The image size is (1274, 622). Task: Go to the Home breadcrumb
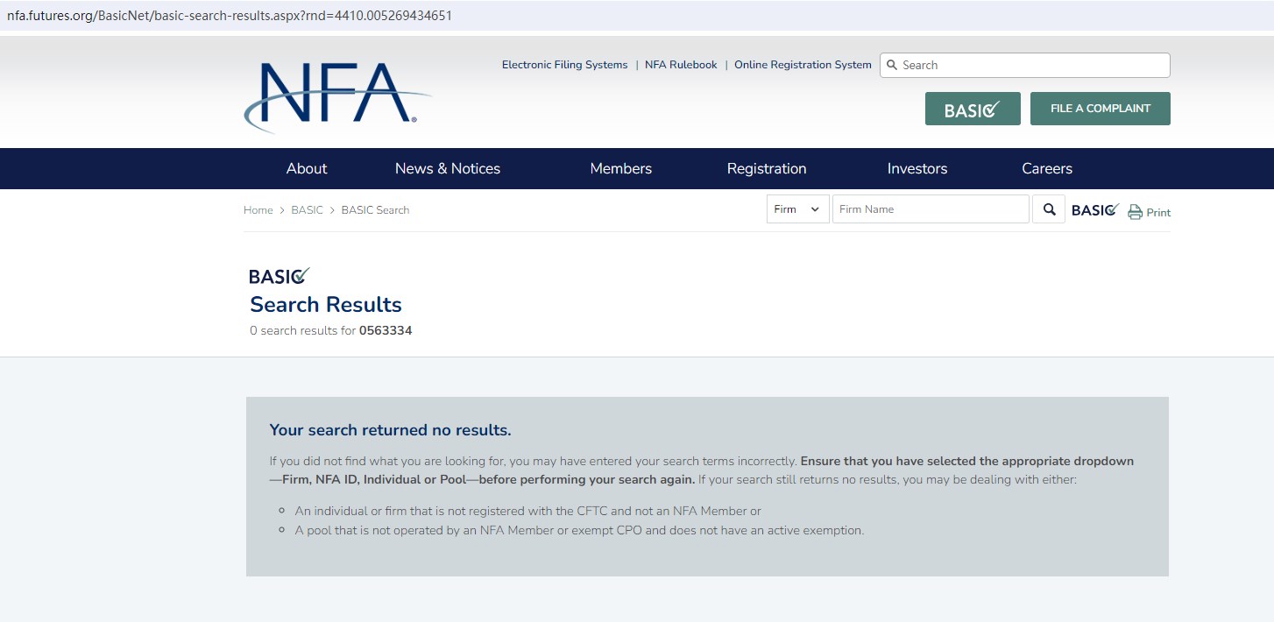coord(258,210)
